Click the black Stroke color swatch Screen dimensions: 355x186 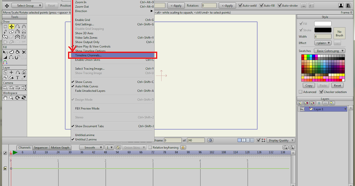[x=323, y=30]
